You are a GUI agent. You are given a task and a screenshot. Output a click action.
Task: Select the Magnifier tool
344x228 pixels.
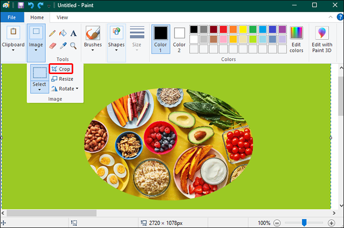pyautogui.click(x=73, y=46)
